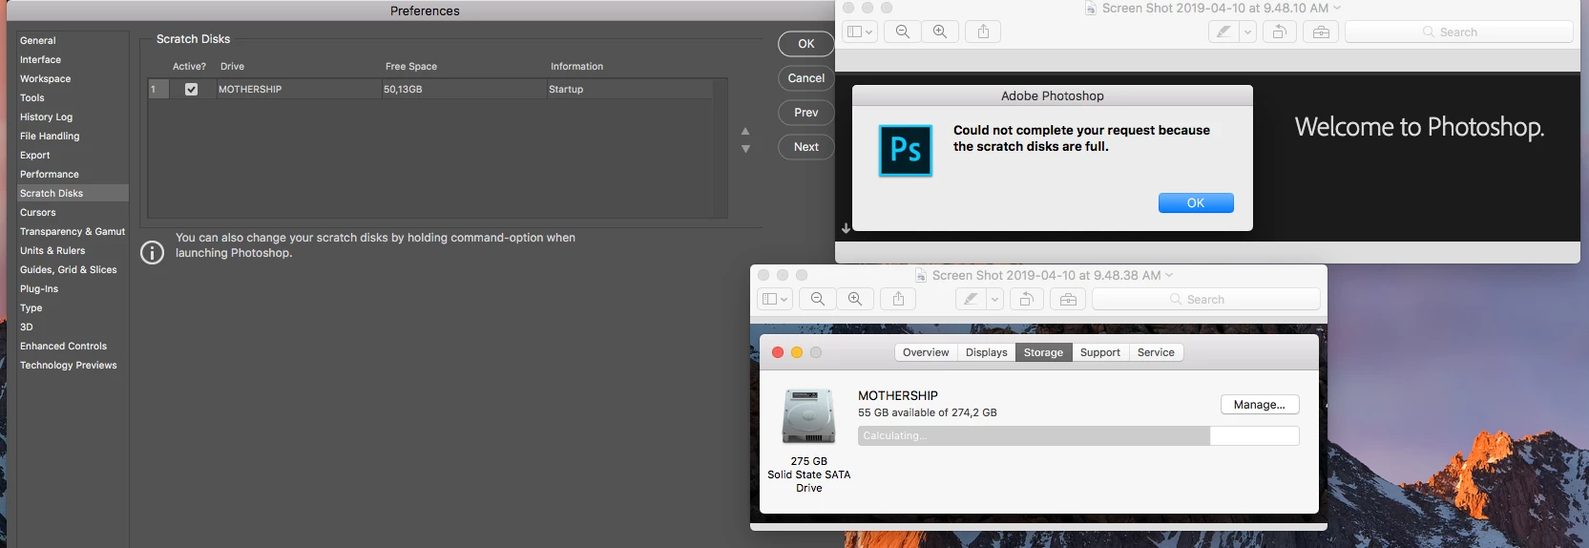Image resolution: width=1589 pixels, height=548 pixels.
Task: Open the title chevron menu of the 9.48.10 AM window
Action: [x=1337, y=8]
